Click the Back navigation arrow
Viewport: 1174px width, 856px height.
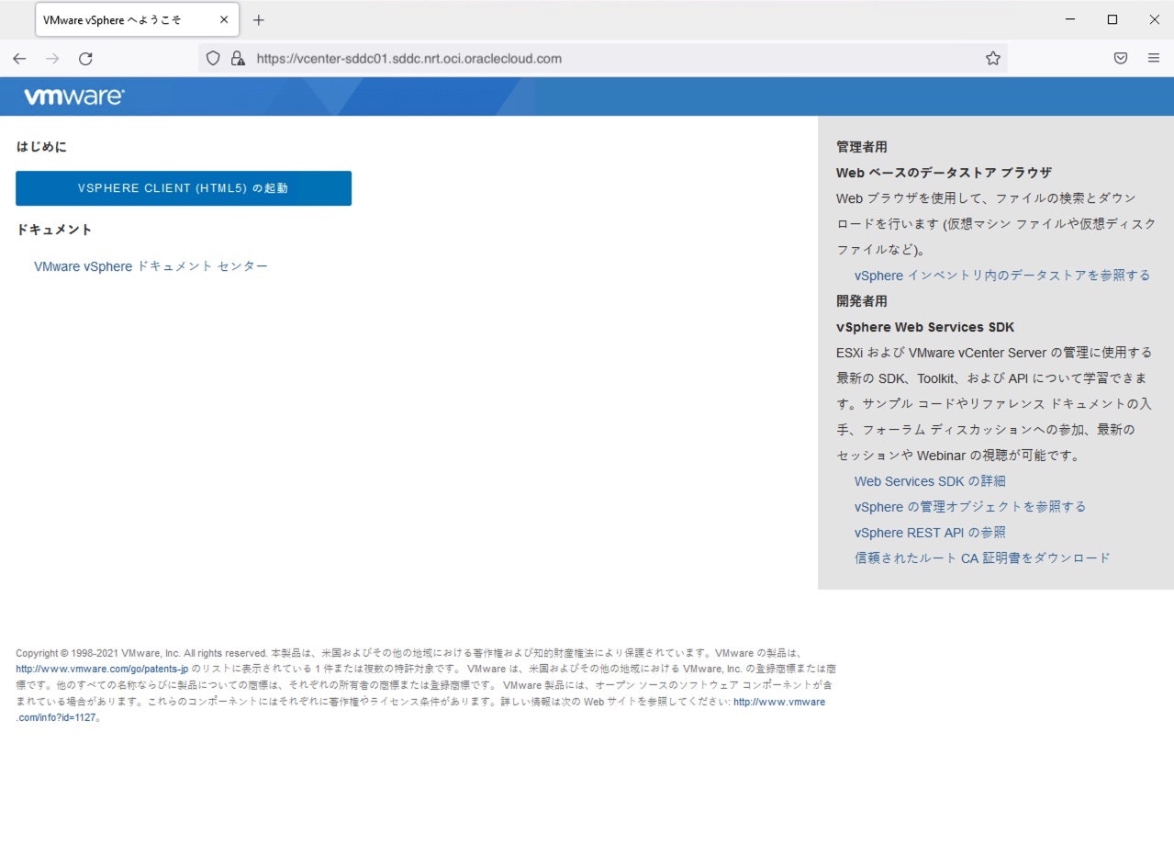pyautogui.click(x=19, y=58)
